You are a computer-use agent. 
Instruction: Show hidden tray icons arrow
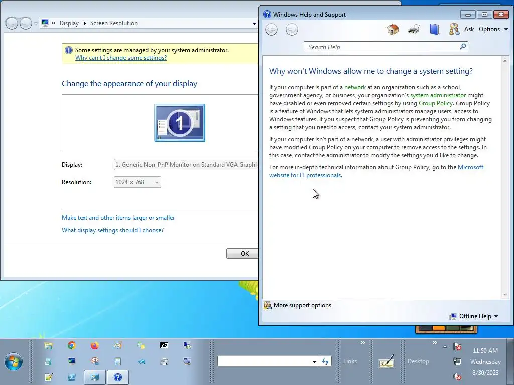[x=445, y=346]
